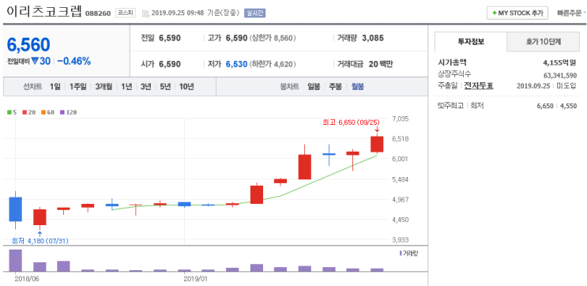Click the 최고 6,650 (09/25) marker
The width and height of the screenshot is (587, 286).
pyautogui.click(x=351, y=122)
